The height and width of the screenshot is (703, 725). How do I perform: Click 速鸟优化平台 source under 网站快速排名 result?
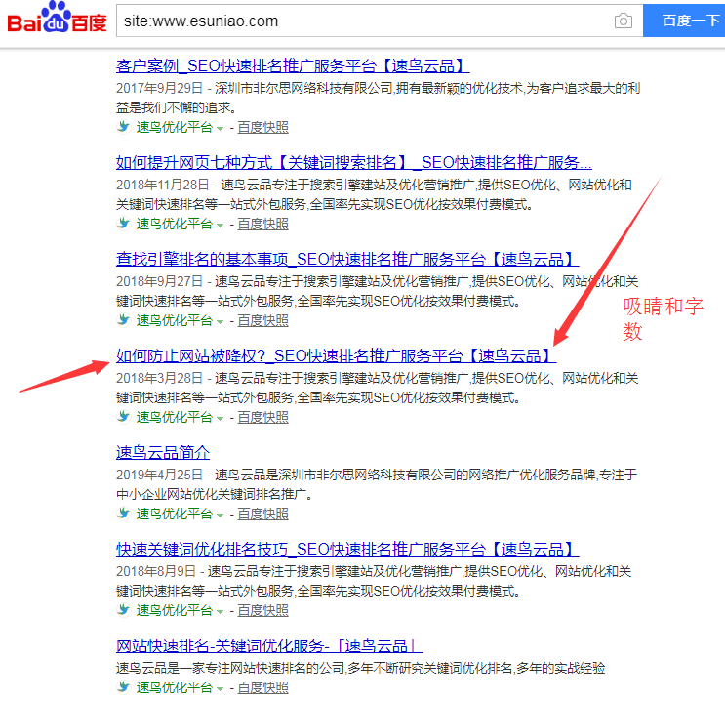pyautogui.click(x=175, y=688)
